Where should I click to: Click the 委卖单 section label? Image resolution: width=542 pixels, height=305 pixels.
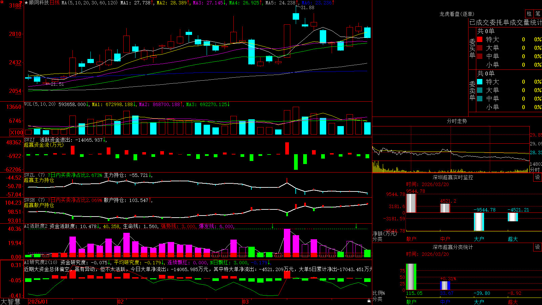(x=472, y=90)
